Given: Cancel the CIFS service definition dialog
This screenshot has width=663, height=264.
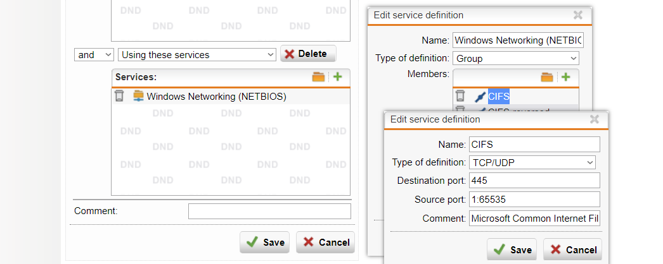Looking at the screenshot, I should 572,249.
